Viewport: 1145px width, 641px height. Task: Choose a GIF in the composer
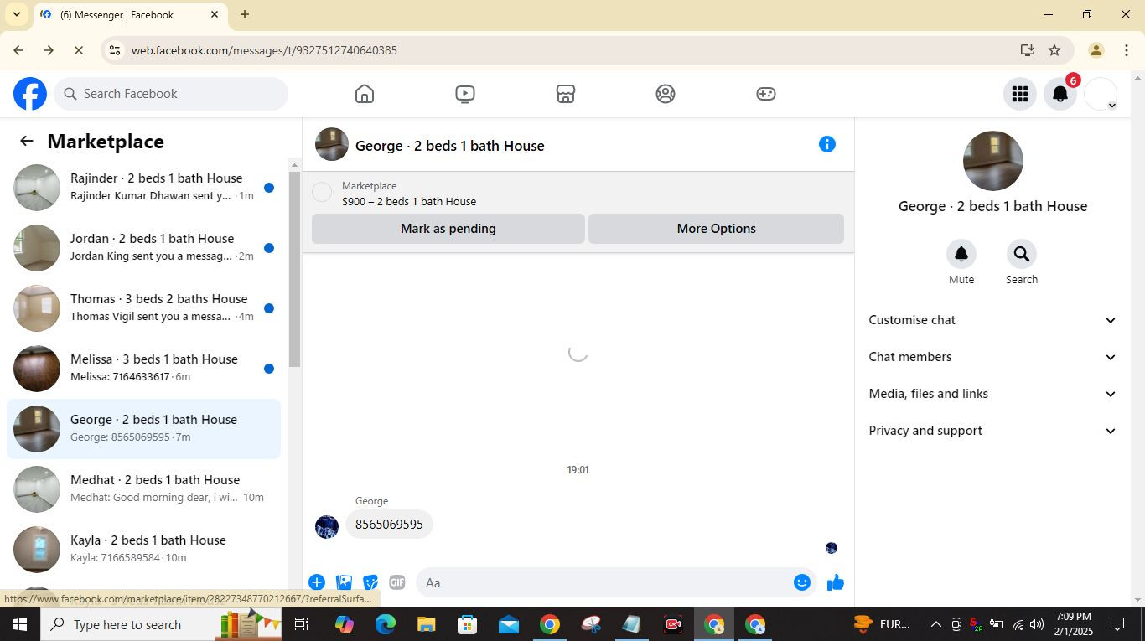click(397, 582)
